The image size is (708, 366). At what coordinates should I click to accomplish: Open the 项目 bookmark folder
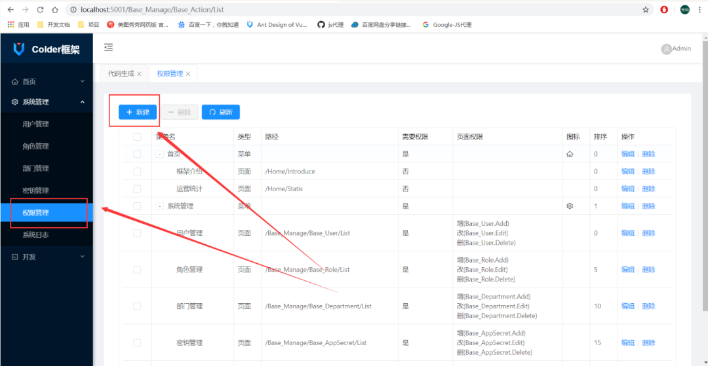88,25
